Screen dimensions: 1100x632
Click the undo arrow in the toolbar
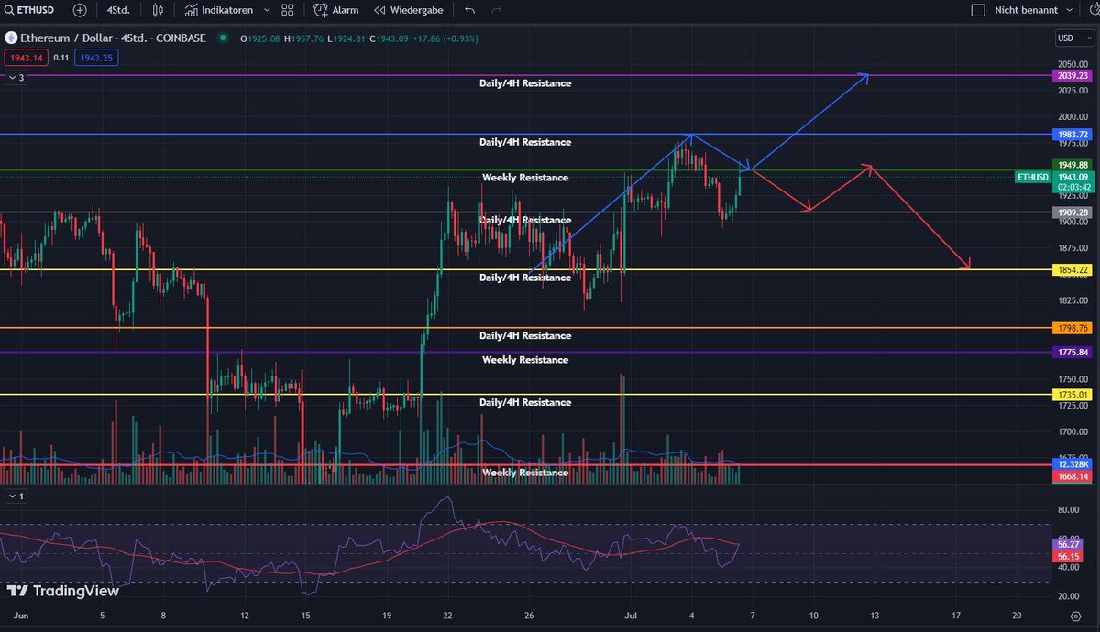467,10
